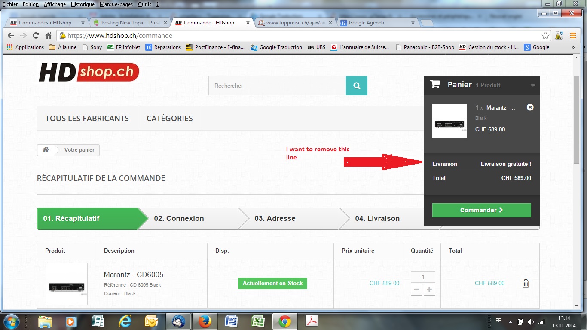The height and width of the screenshot is (330, 587).
Task: Open a new browser tab
Action: [x=427, y=23]
